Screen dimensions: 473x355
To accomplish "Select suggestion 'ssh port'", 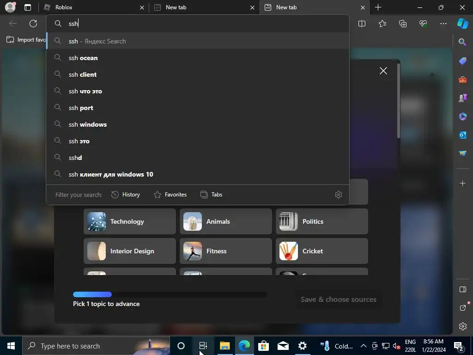I will 198,108.
